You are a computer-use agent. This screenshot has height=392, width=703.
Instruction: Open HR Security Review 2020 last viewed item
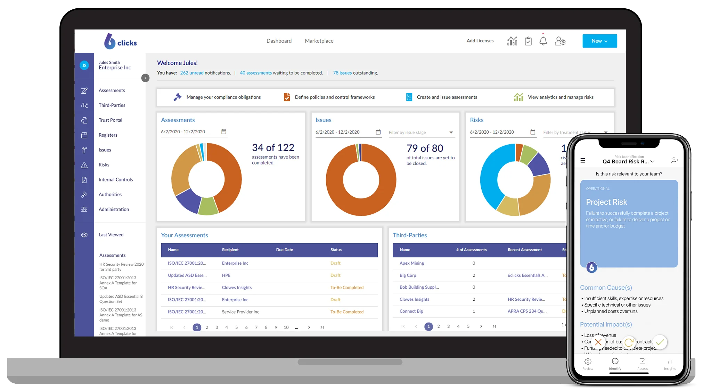[x=121, y=267]
